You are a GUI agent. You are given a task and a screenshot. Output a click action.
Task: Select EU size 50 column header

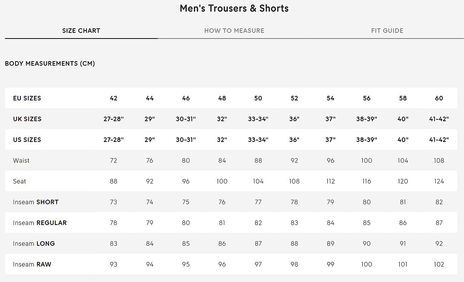point(258,98)
